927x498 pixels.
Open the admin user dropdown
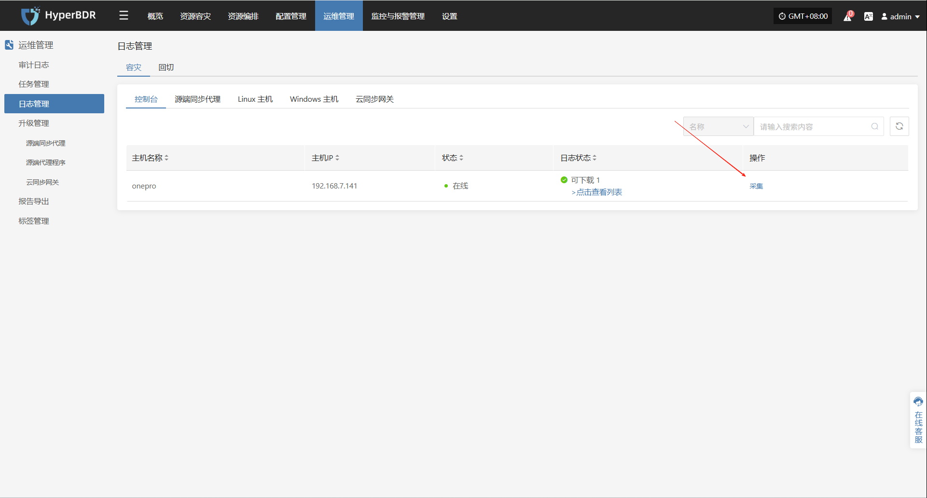coord(900,16)
